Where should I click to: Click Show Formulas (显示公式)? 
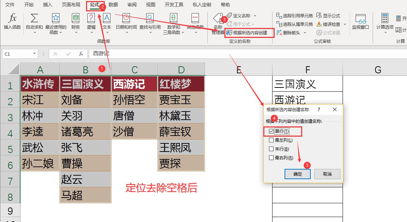(328, 16)
